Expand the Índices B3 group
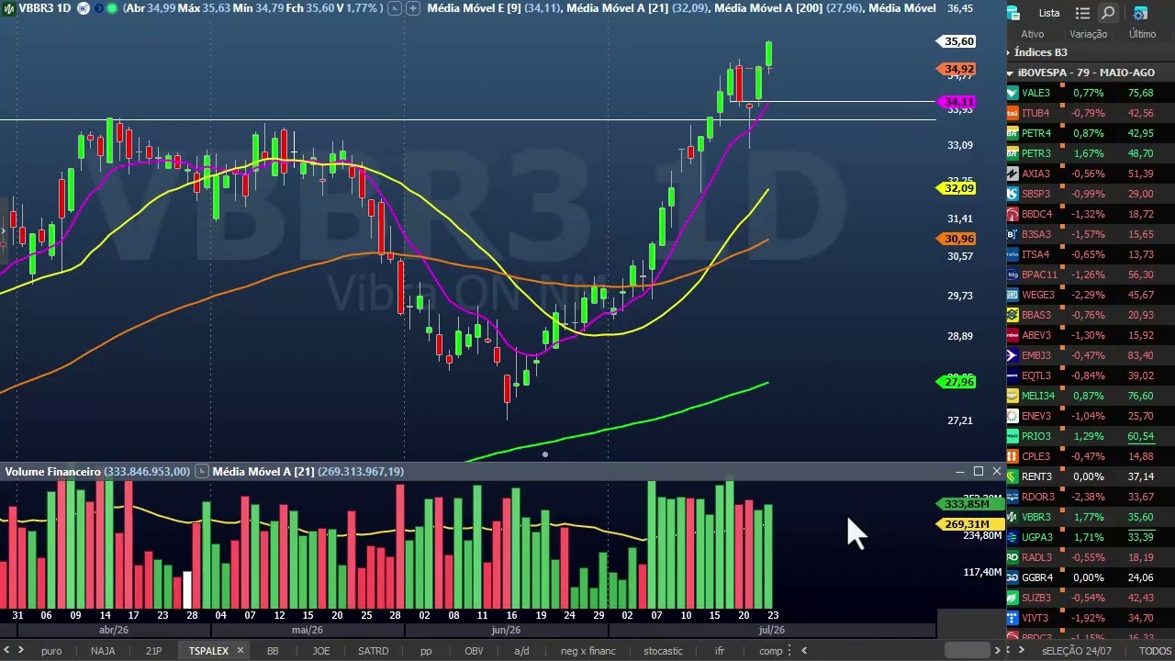1175x661 pixels. [1009, 52]
